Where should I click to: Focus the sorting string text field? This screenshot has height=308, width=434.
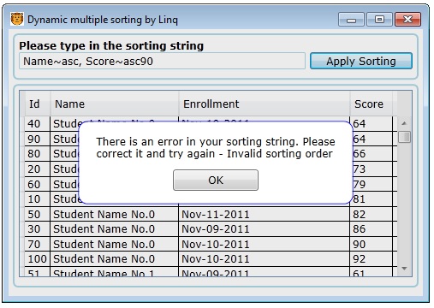[162, 61]
